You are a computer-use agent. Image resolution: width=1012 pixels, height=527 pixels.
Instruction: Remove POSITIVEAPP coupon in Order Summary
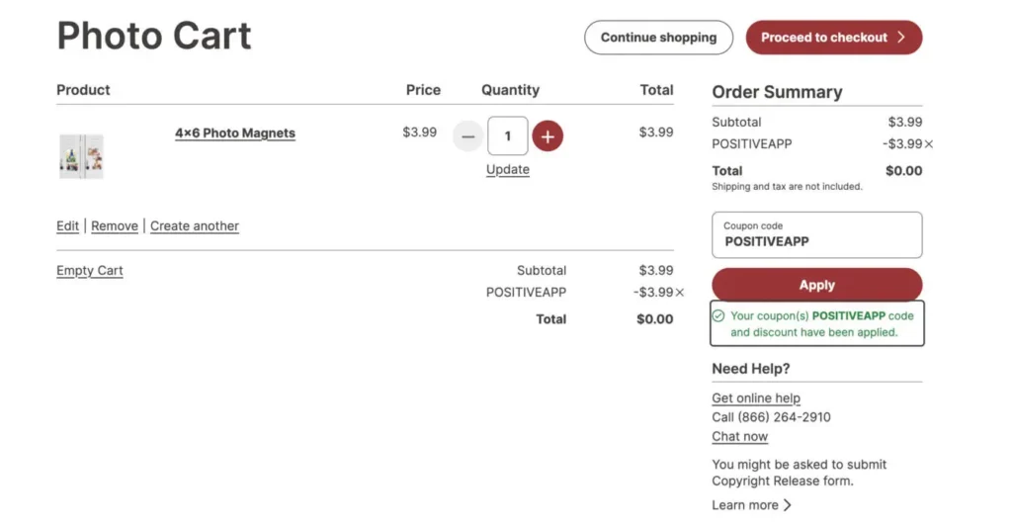929,144
